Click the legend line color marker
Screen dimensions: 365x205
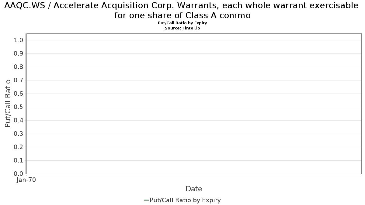tap(146, 200)
